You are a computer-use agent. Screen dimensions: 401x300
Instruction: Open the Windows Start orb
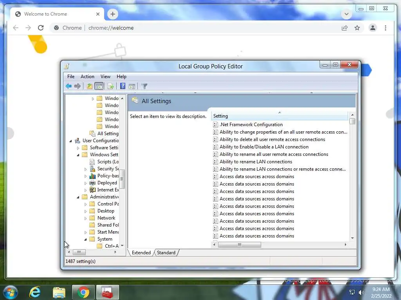(11, 292)
